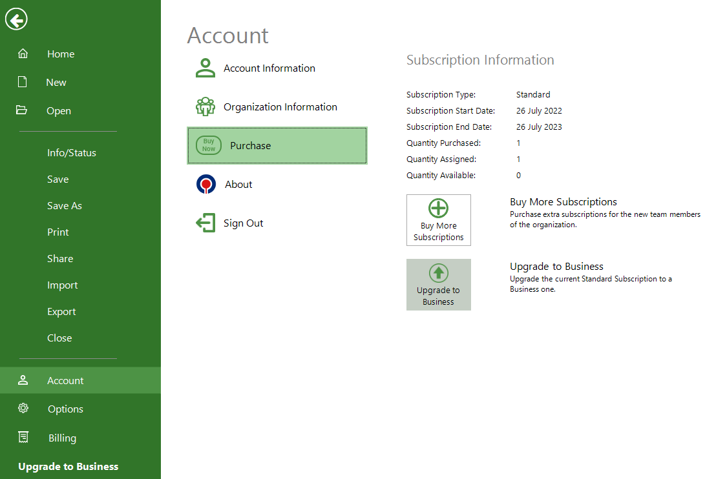Select Import in the sidebar

pos(81,285)
